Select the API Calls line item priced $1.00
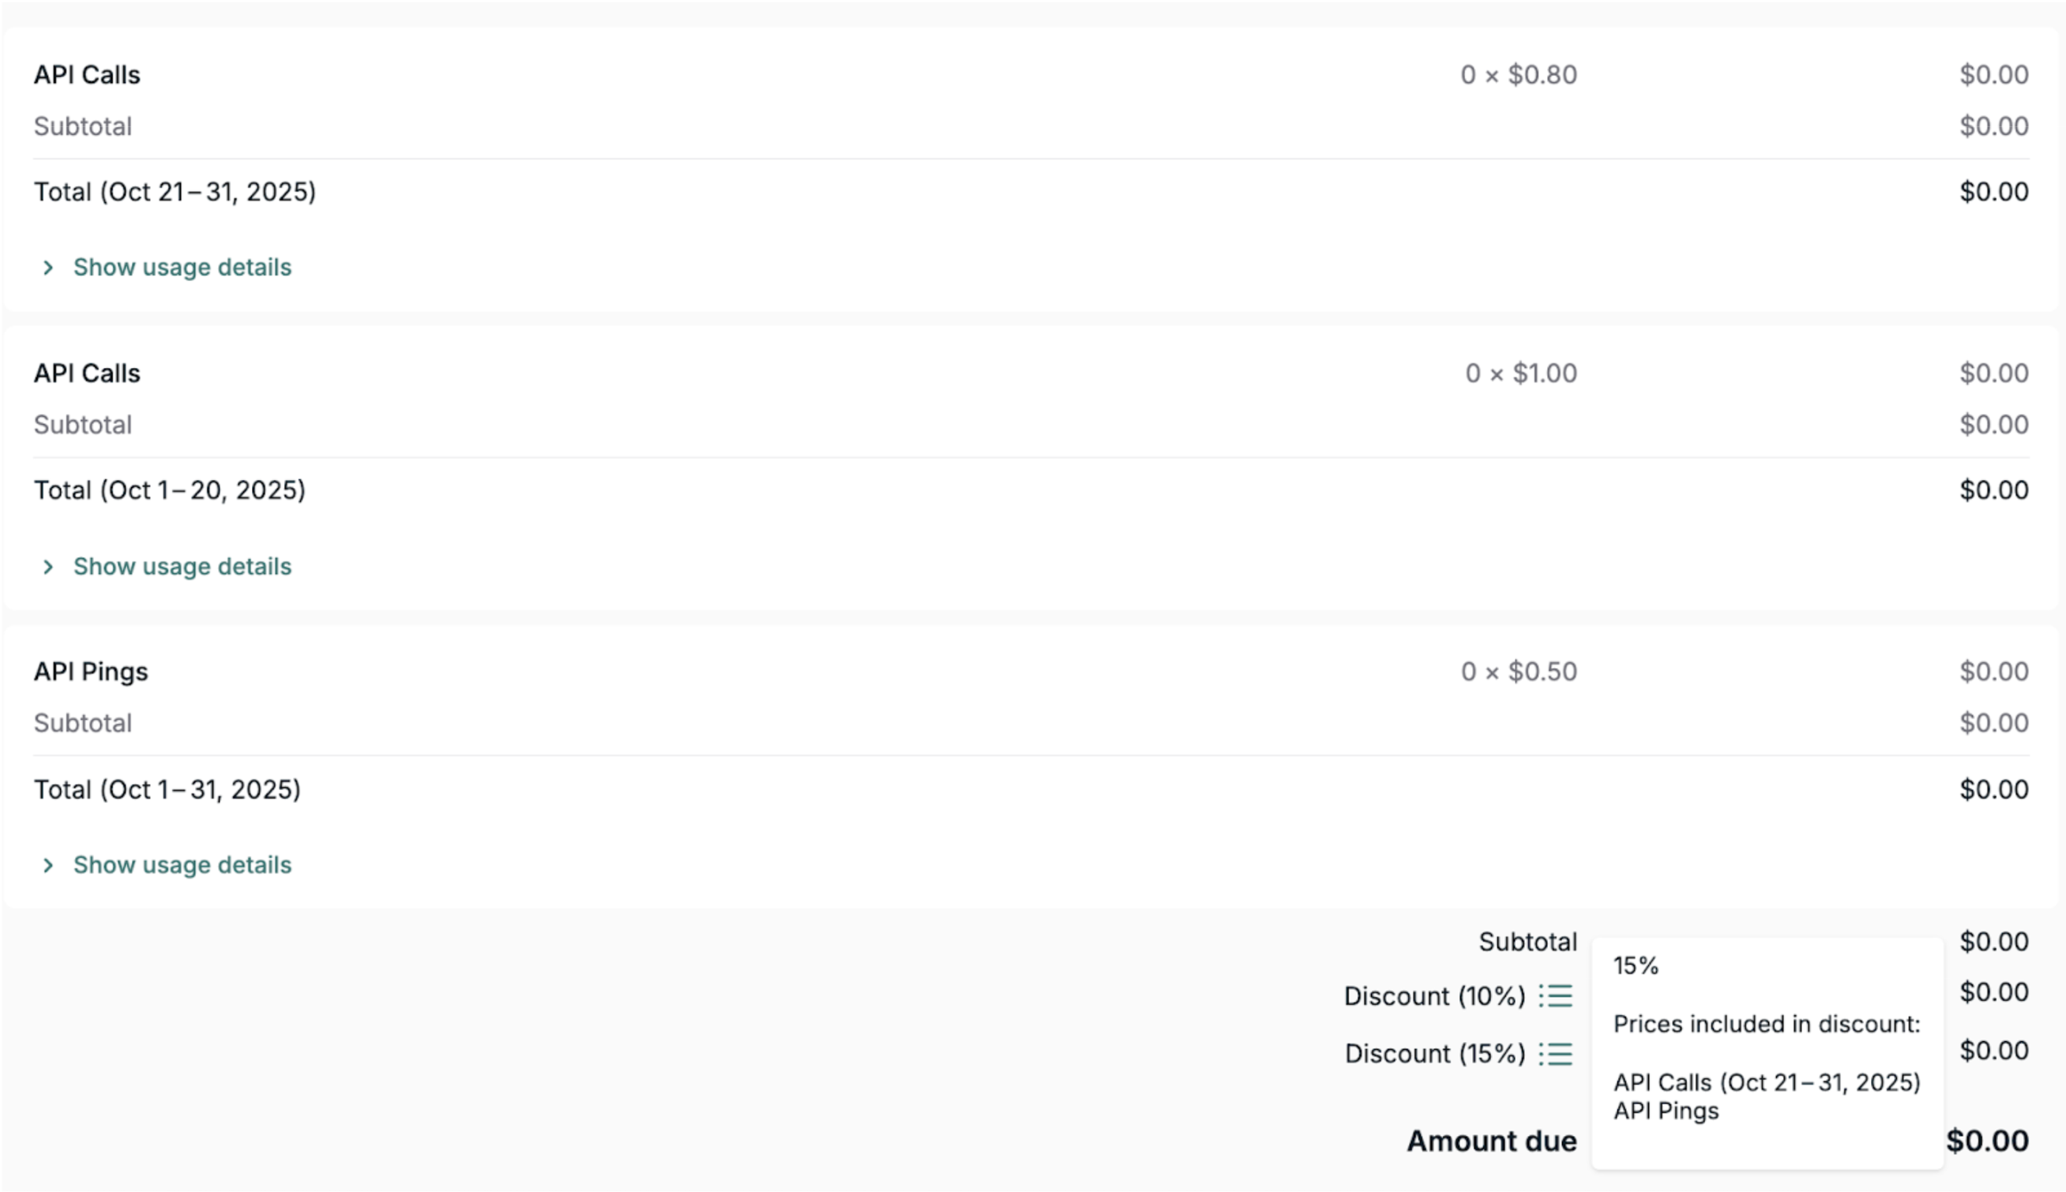 pos(87,373)
